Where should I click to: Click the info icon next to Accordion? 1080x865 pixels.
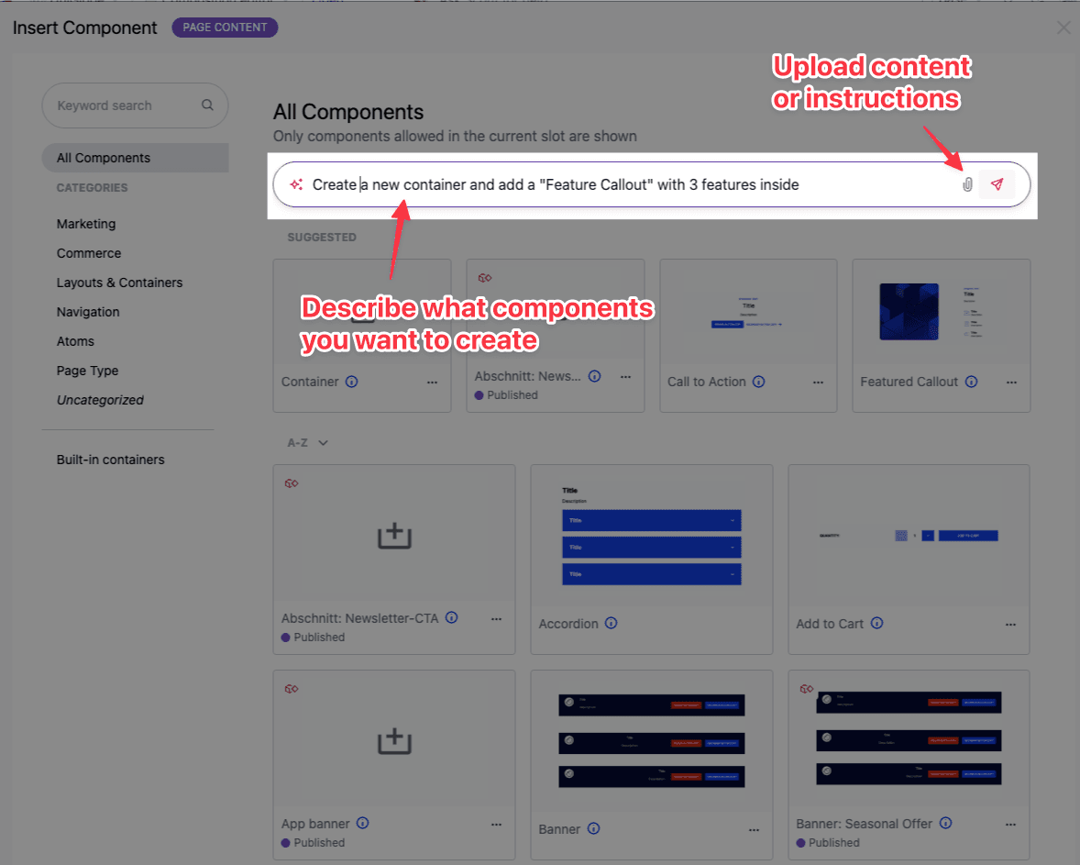(611, 623)
